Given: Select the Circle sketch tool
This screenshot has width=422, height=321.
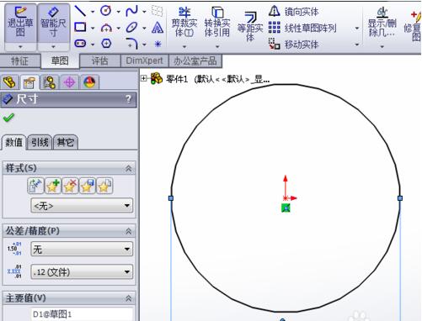Looking at the screenshot, I should point(106,11).
